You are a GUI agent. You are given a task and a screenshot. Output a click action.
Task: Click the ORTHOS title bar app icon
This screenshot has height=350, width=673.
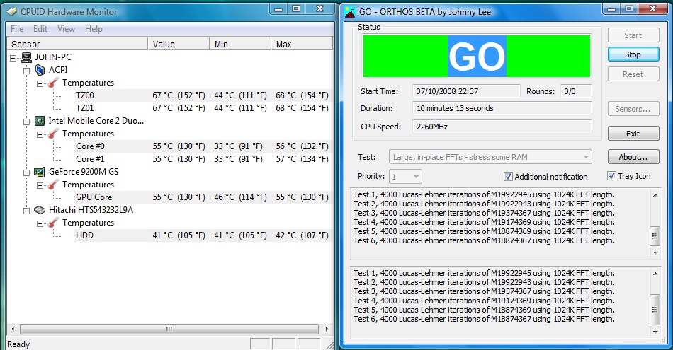point(350,12)
